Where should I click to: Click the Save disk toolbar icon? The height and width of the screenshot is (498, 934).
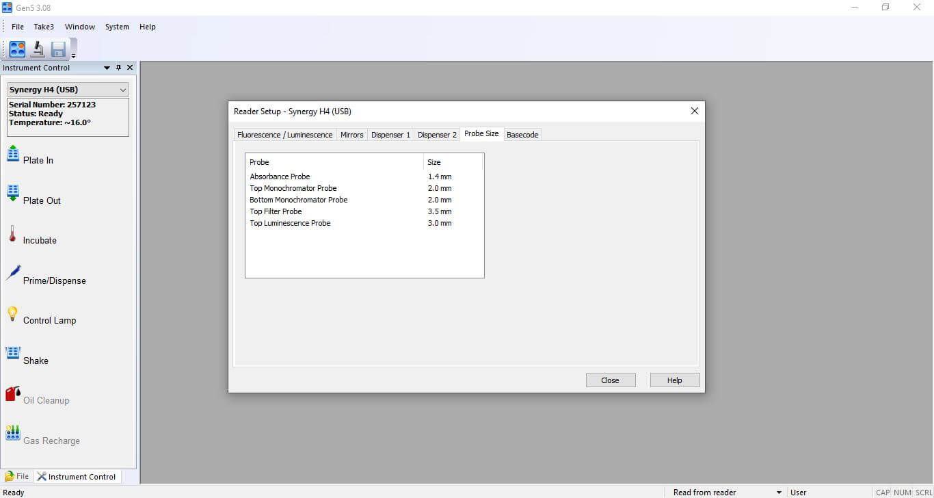point(58,49)
